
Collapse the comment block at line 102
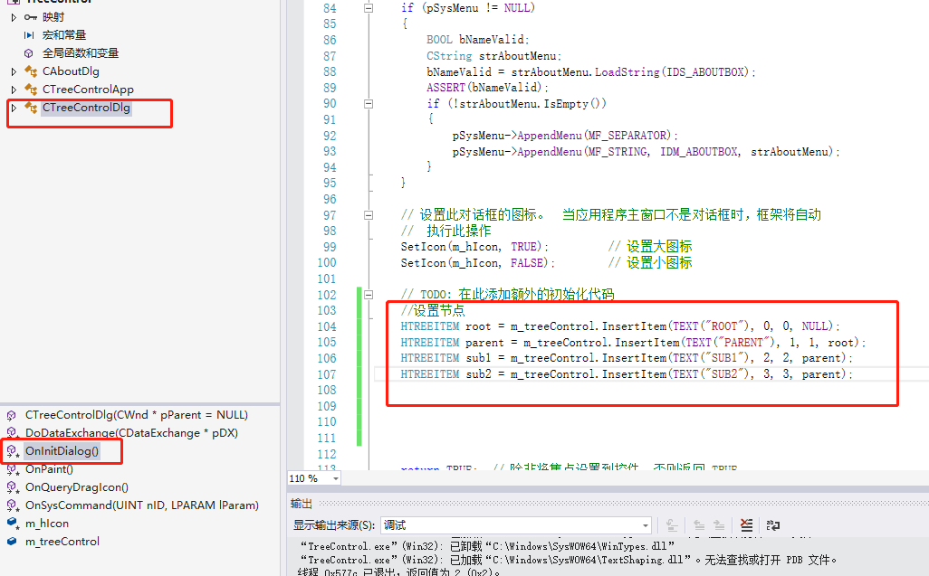[x=369, y=295]
